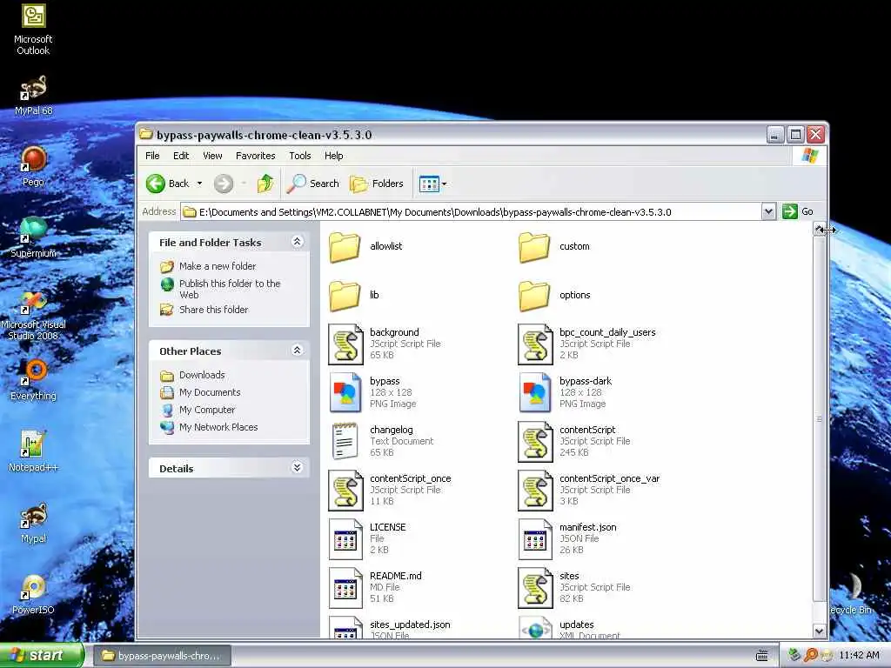Select the bpc_count_daily_users script icon
Viewport: 891px width, 668px height.
[x=535, y=344]
